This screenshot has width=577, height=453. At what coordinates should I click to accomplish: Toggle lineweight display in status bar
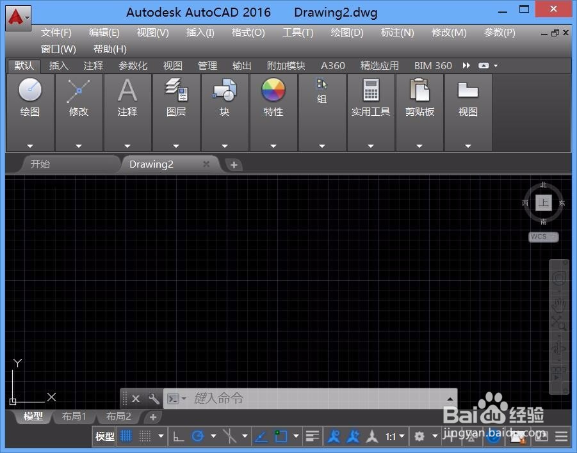(x=313, y=436)
